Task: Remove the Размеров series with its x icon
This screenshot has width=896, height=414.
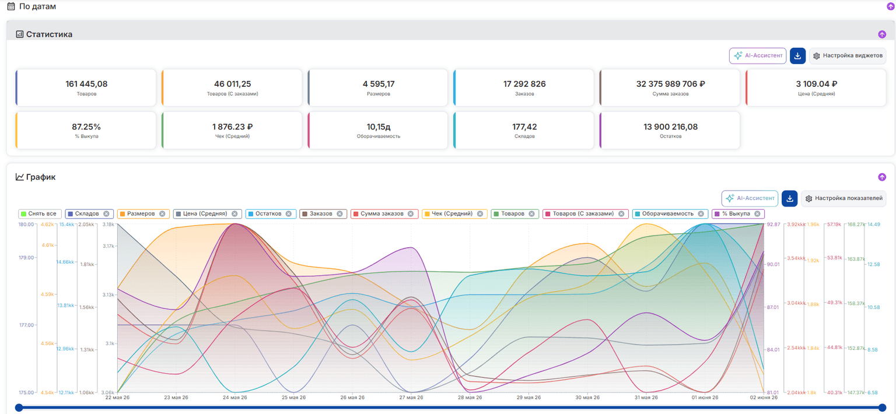Action: pyautogui.click(x=162, y=214)
